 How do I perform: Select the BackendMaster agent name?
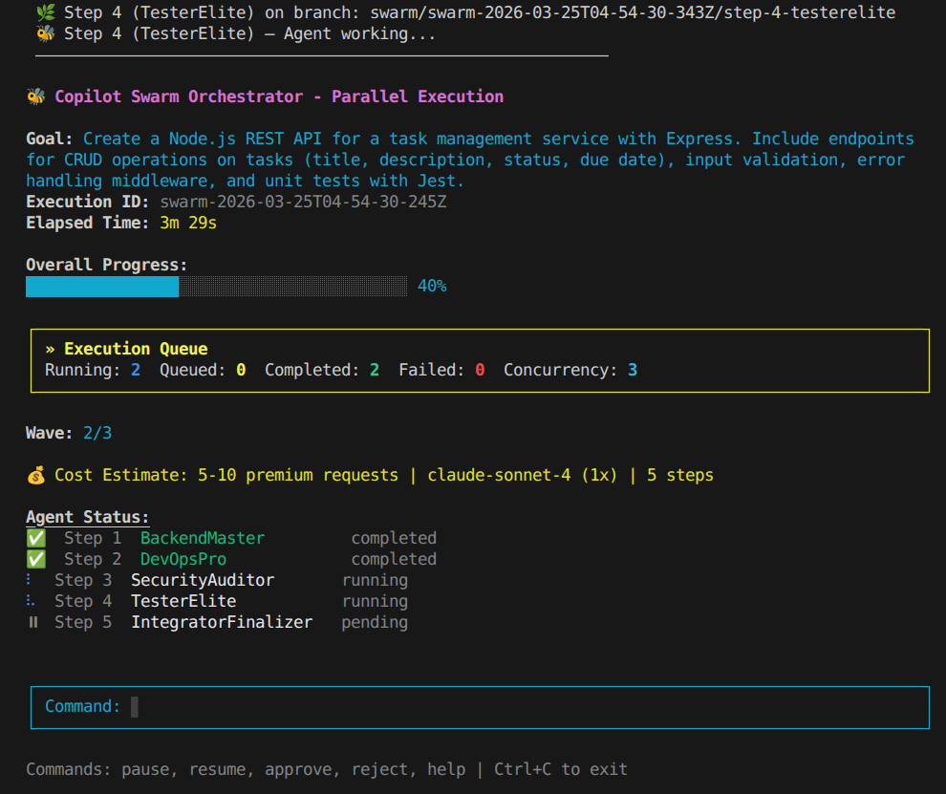coord(202,538)
